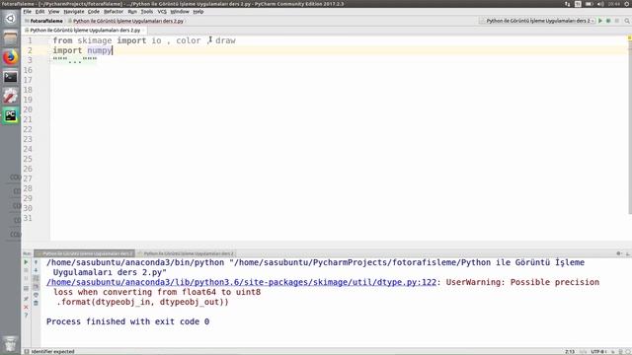Screen dimensions: 632x355
Task: Open the Run panel gear settings
Action: click(x=619, y=253)
